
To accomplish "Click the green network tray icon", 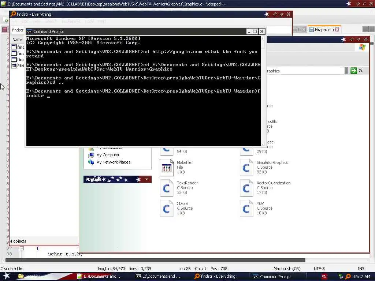I will [341, 277].
